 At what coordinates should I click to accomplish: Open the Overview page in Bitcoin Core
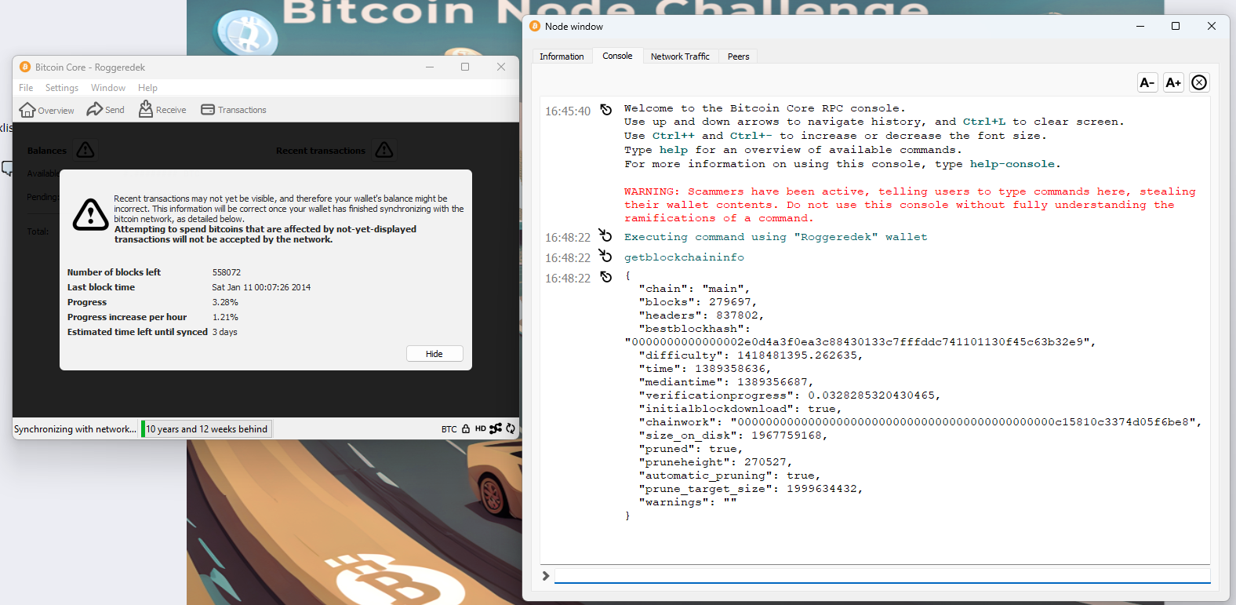46,110
